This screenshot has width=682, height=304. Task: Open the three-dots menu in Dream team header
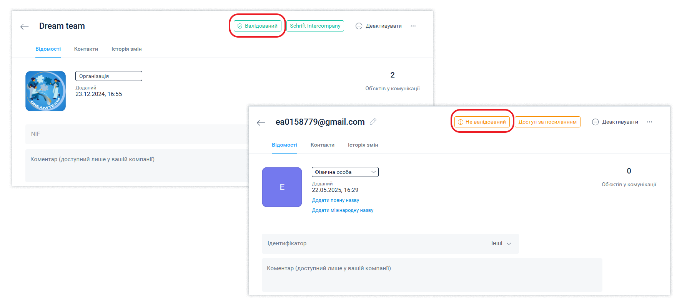tap(413, 26)
